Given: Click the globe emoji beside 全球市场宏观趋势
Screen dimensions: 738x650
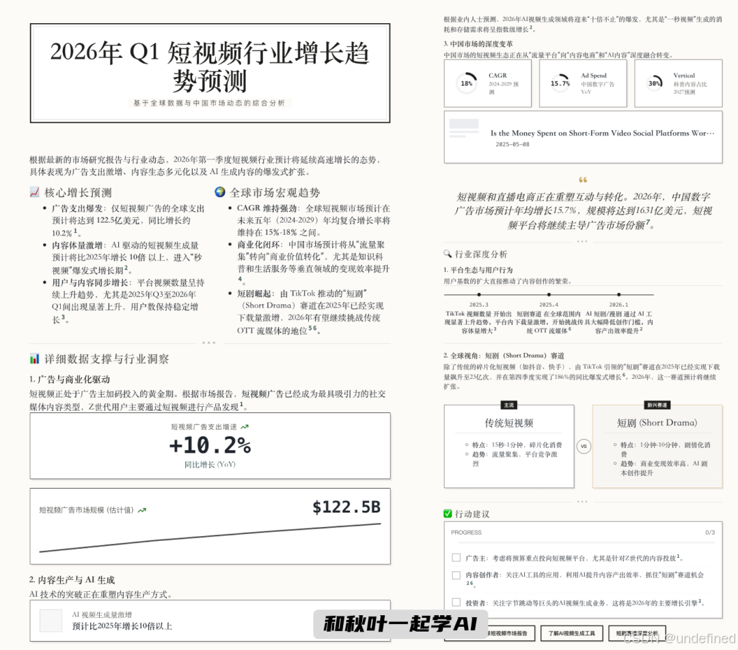Looking at the screenshot, I should 220,192.
